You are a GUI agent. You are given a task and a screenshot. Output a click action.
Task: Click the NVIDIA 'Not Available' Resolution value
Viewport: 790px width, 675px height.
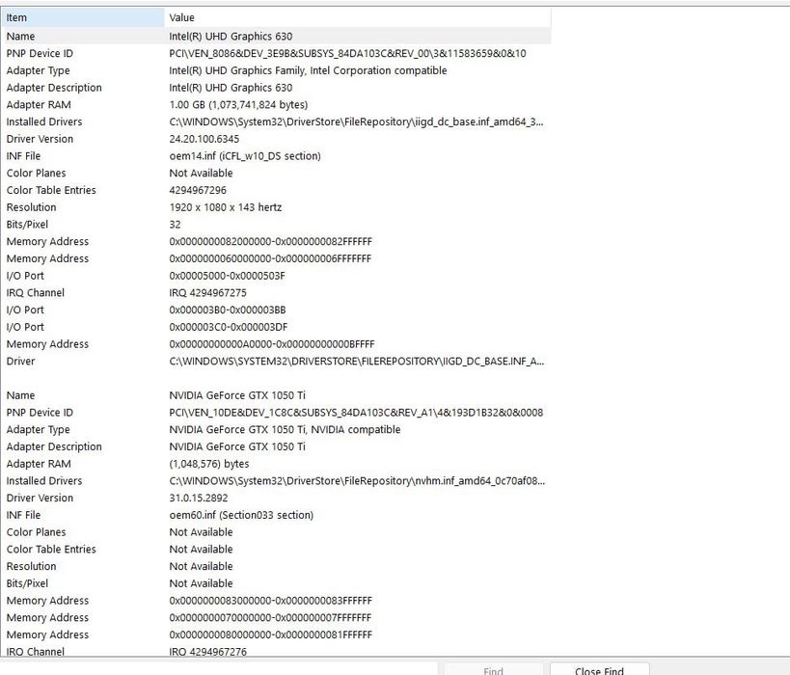[x=201, y=567]
